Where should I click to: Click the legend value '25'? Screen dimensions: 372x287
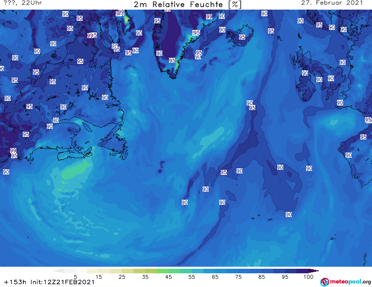tap(122, 276)
